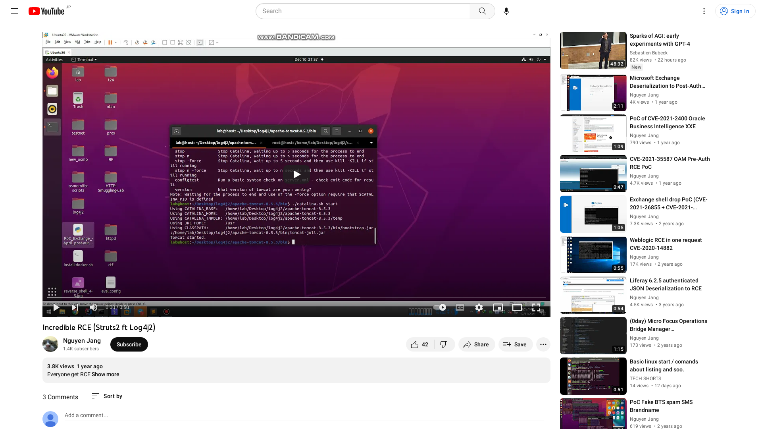This screenshot has height=429, width=762.
Task: Seek on the video progress bar
Action: pos(296,297)
